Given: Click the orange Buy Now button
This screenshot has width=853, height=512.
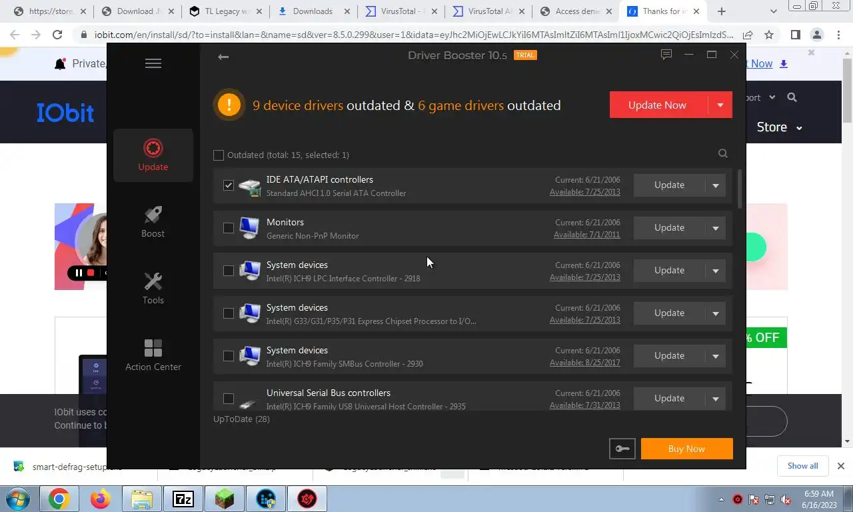Looking at the screenshot, I should click(686, 449).
